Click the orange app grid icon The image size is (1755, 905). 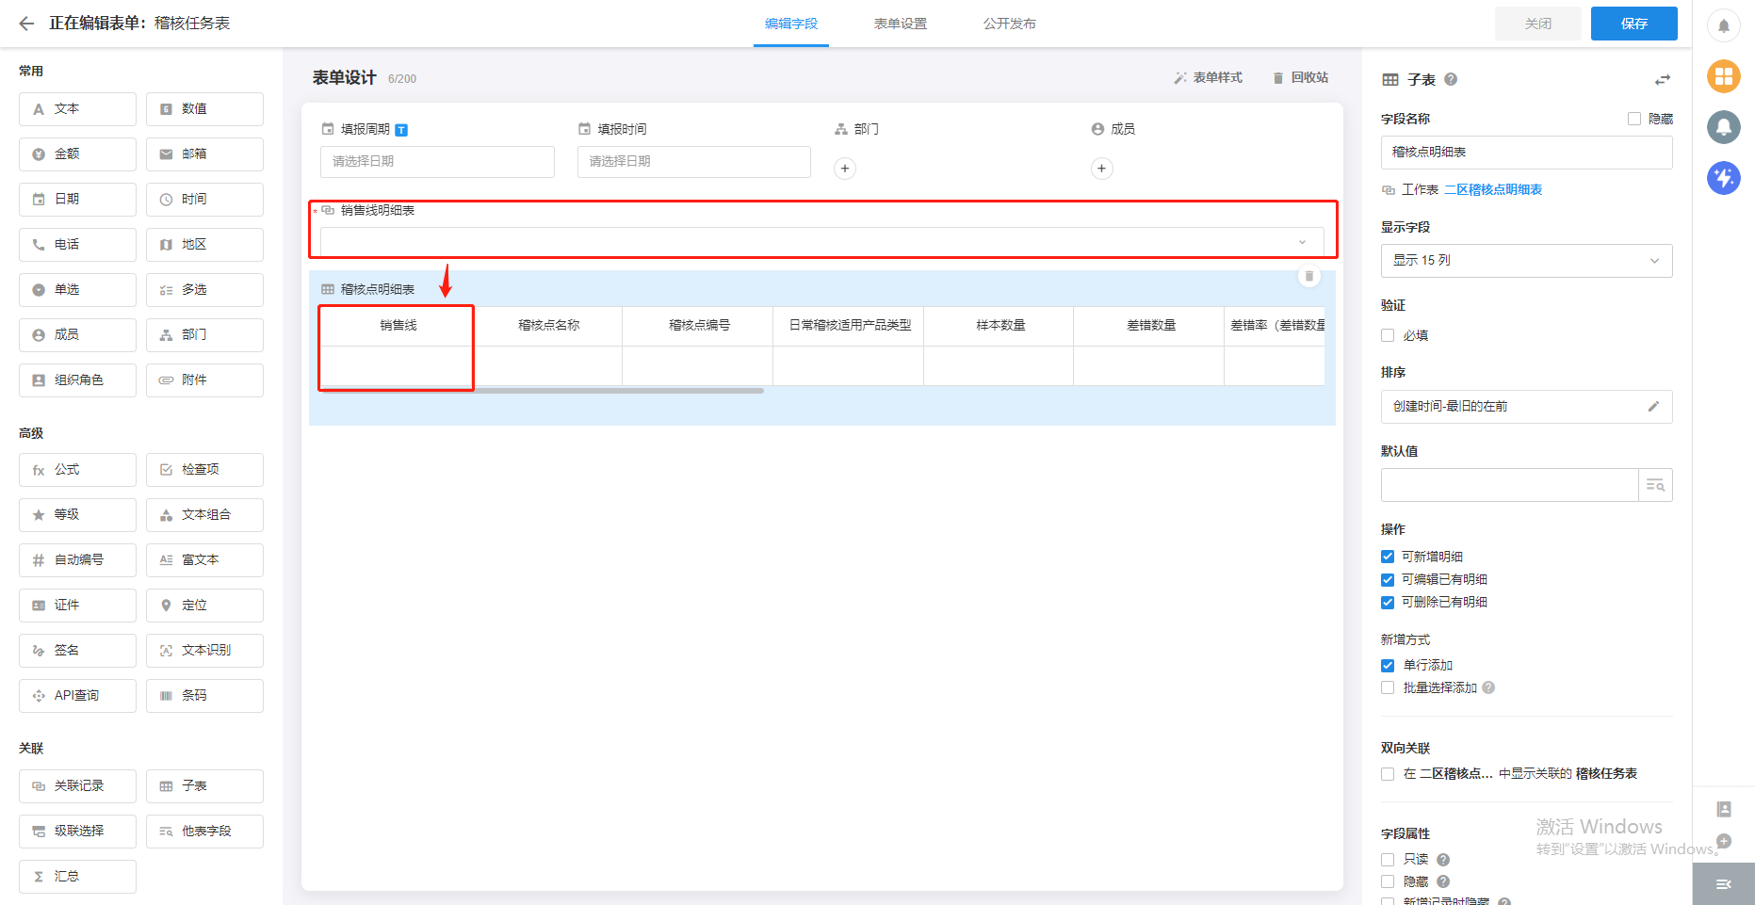1723,76
